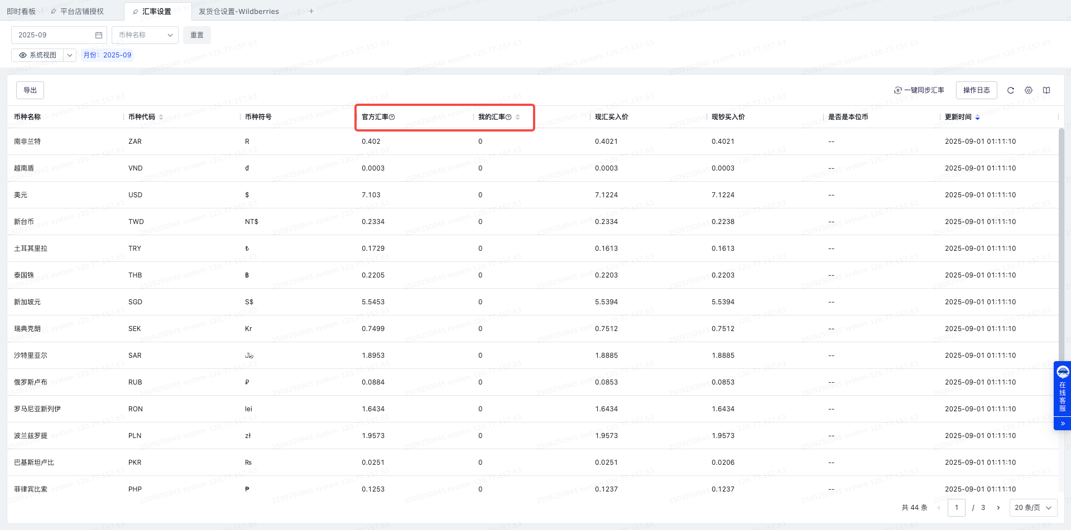Click the 系统视图 eye view button
Viewport: 1071px width, 530px height.
click(x=38, y=55)
